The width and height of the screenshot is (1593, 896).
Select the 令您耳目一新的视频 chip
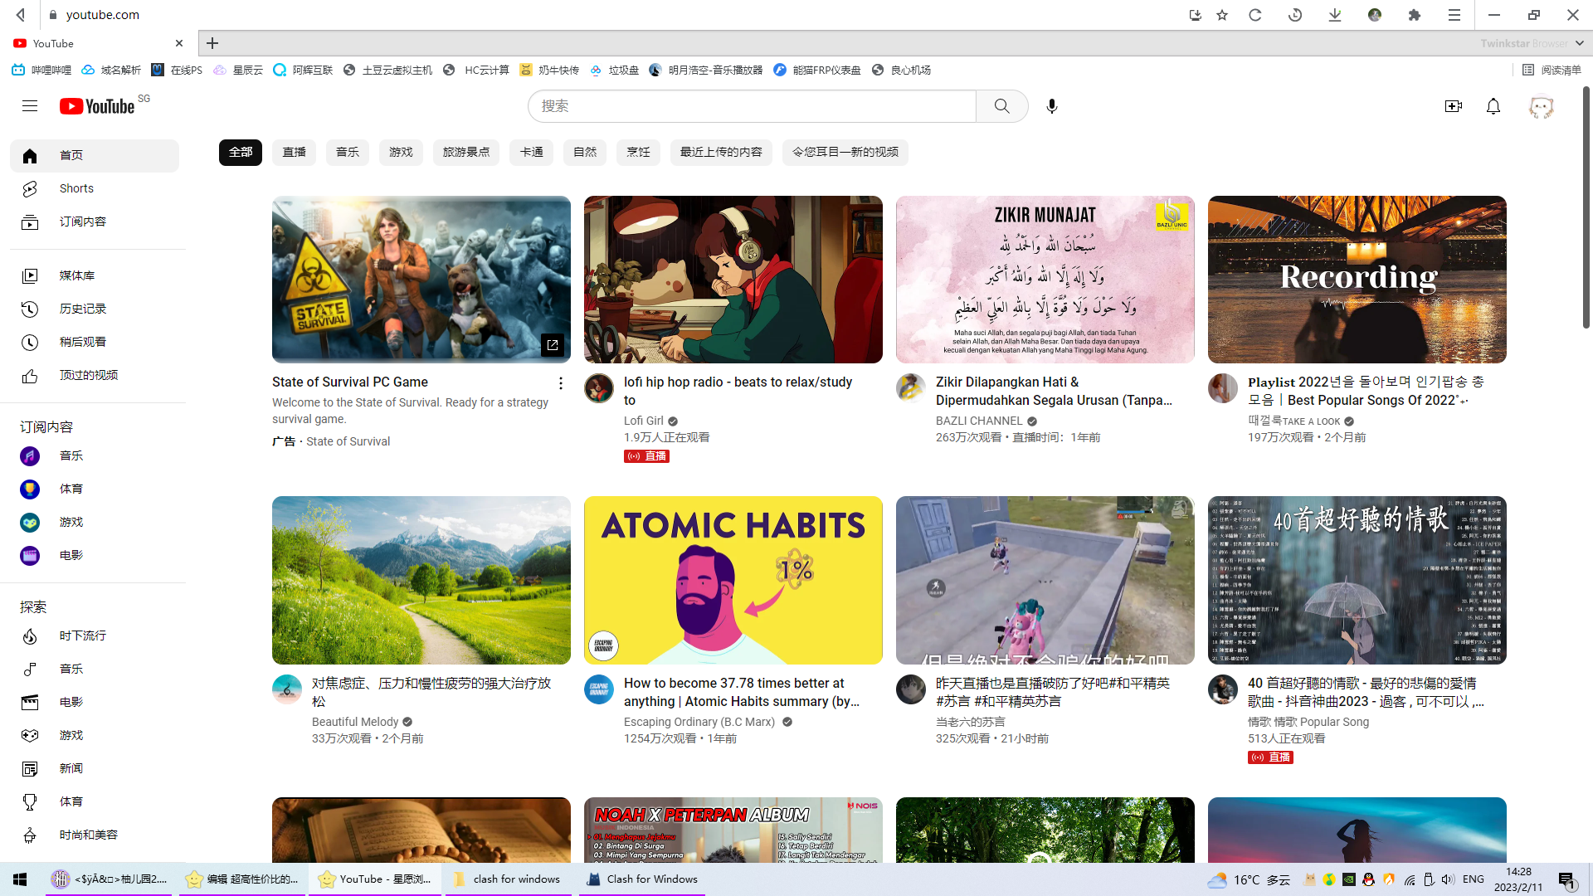[845, 153]
